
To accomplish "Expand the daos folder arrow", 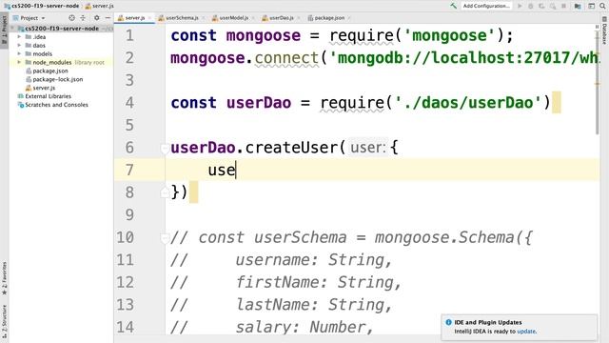I will (19, 46).
